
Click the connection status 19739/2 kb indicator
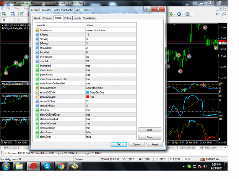click(x=209, y=160)
